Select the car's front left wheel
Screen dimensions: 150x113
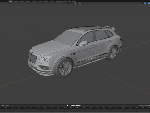[x=64, y=68]
